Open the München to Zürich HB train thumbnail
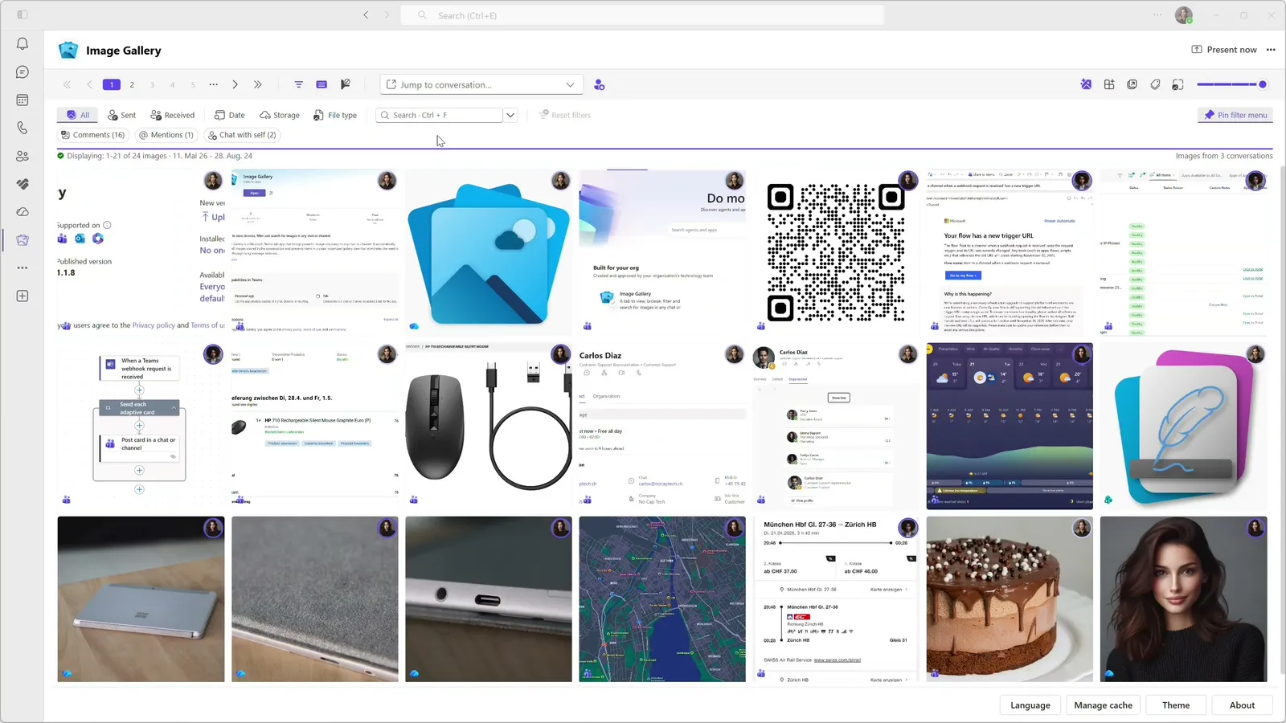 [836, 599]
